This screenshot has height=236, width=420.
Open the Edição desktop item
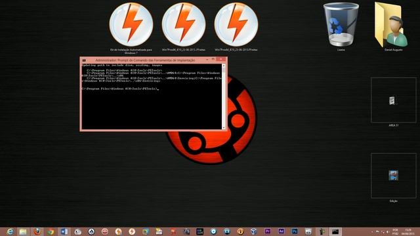393,178
